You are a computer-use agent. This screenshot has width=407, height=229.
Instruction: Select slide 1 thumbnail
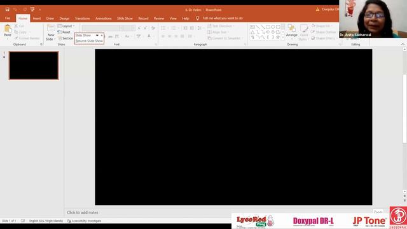click(34, 66)
